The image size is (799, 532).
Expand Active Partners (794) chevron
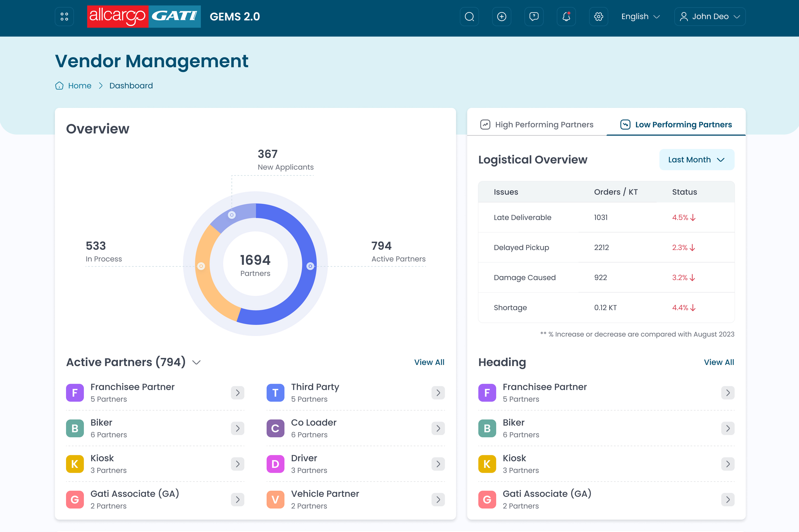[196, 362]
